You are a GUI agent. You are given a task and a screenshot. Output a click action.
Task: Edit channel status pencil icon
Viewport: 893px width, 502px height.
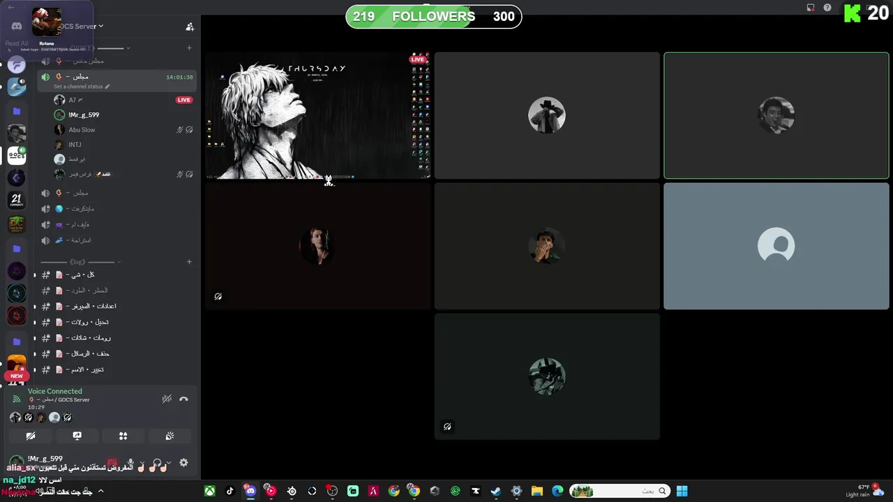click(x=107, y=86)
